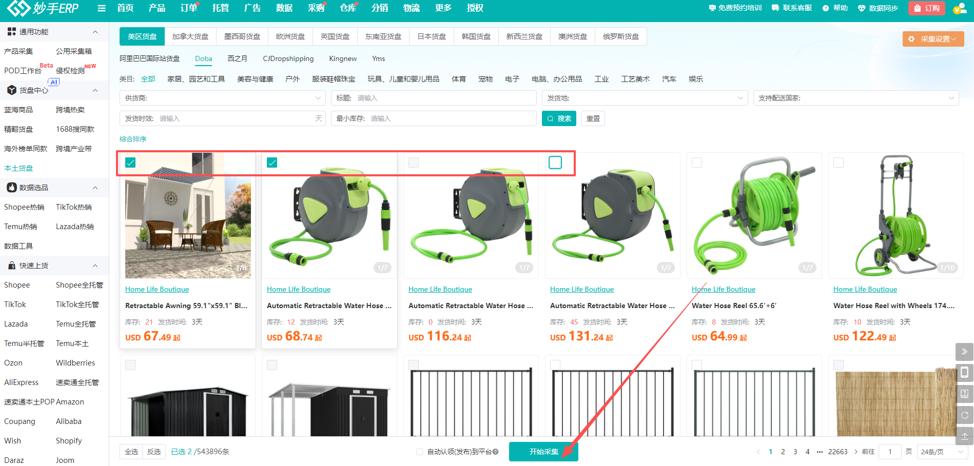The image size is (974, 466).
Task: Switch to 欧洲货盘 tab
Action: 290,36
